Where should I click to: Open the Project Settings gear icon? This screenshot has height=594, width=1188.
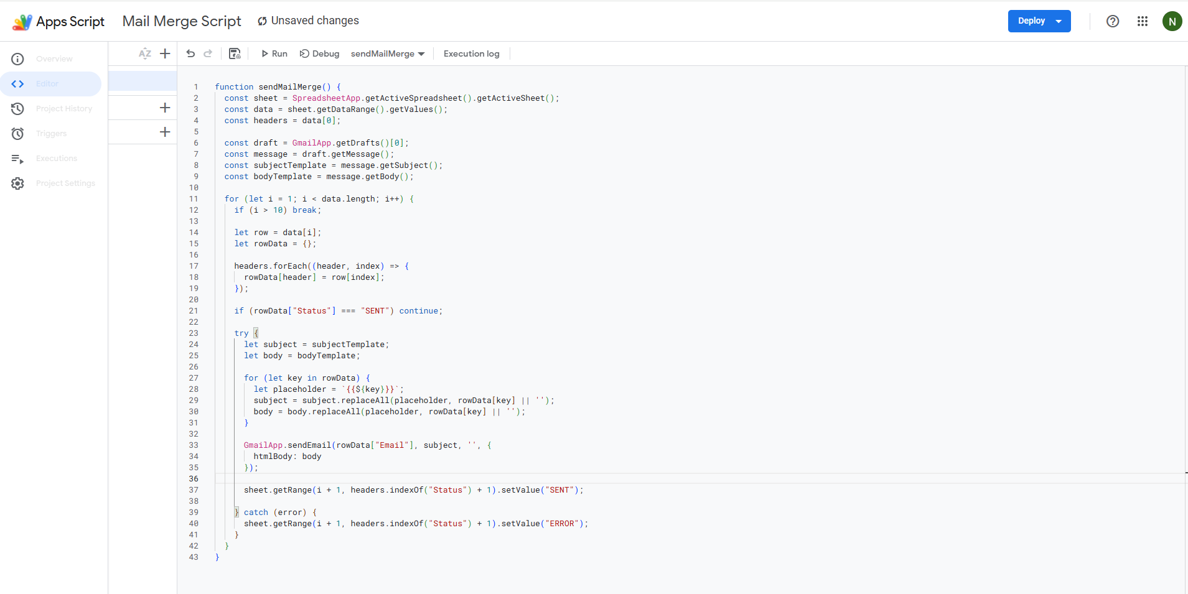tap(18, 183)
